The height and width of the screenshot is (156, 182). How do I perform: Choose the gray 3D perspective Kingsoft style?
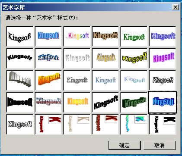pos(20,80)
